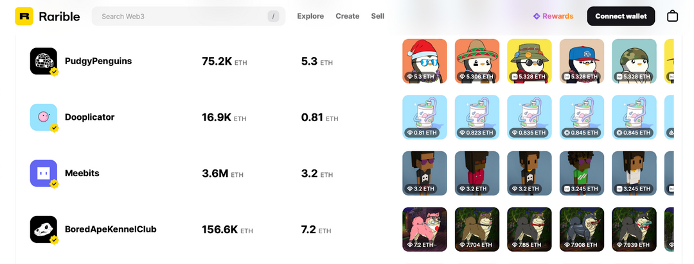Click the Dooplicator pink blob icon
694x264 pixels.
(44, 117)
